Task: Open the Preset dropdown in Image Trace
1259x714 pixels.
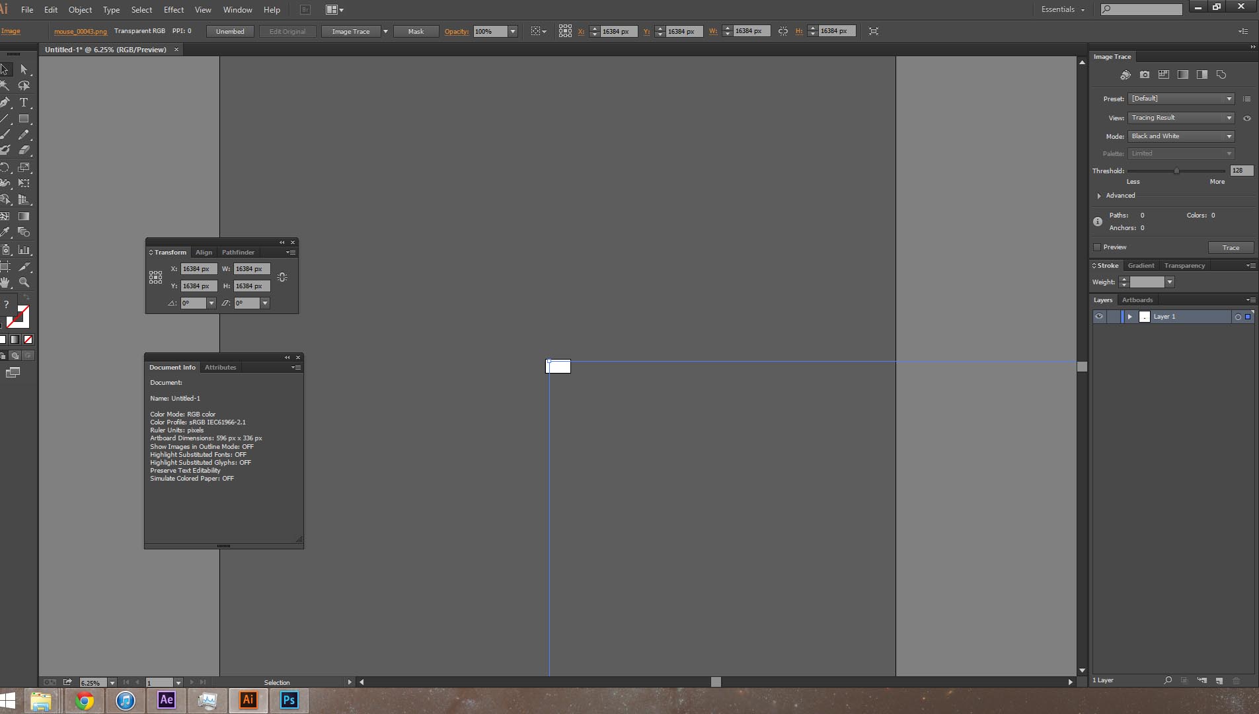Action: tap(1181, 99)
